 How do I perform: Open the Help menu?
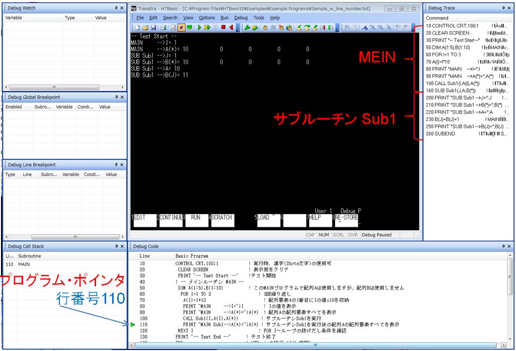(275, 18)
